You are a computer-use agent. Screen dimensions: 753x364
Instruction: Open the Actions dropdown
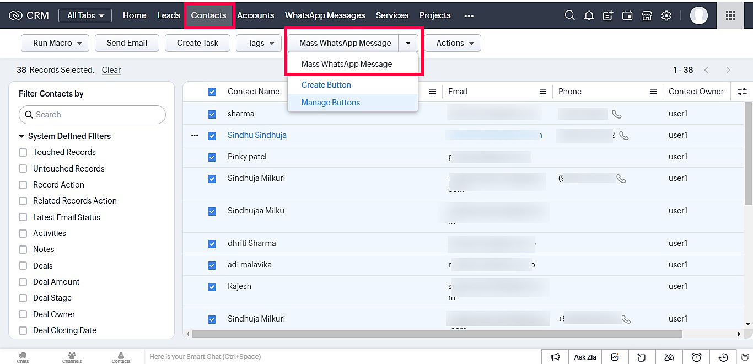453,43
